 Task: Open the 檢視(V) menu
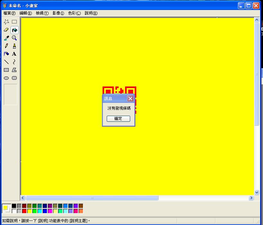point(42,13)
